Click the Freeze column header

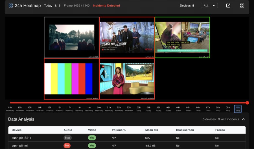(220, 130)
